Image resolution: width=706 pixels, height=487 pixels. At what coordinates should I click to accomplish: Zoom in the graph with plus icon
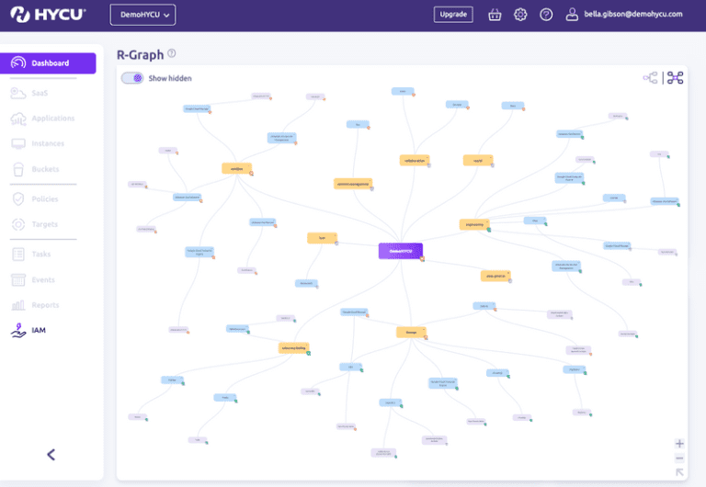point(679,443)
